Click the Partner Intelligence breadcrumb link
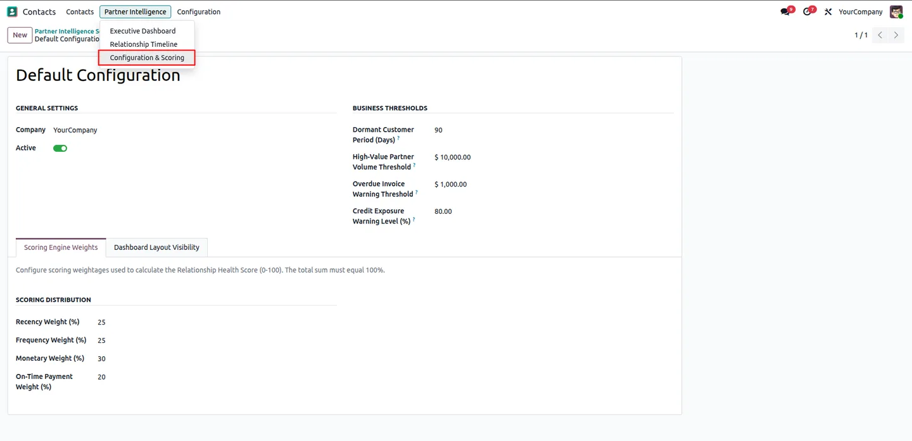The width and height of the screenshot is (912, 441). pos(67,31)
